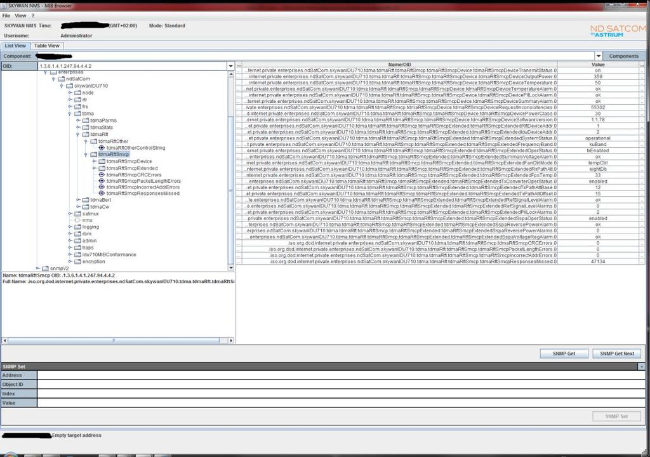
Task: Switch to the List View tab
Action: click(x=15, y=46)
